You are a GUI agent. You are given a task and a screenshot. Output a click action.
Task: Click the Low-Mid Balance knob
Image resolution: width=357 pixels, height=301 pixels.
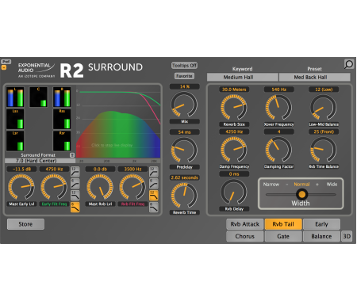323,107
